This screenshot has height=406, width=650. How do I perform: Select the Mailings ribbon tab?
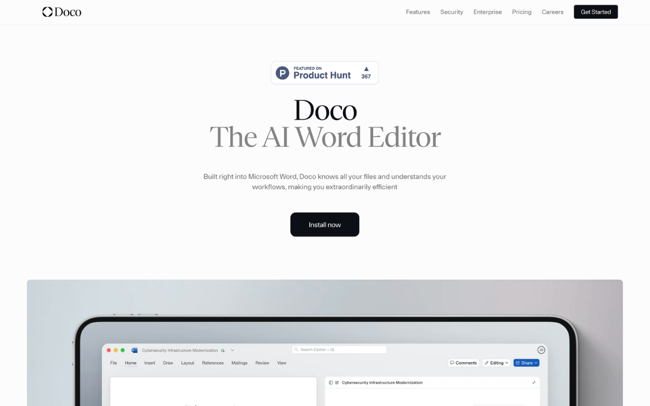coord(239,363)
